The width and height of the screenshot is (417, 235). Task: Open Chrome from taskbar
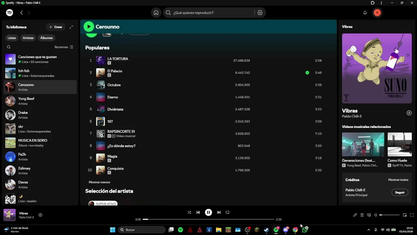point(295,230)
